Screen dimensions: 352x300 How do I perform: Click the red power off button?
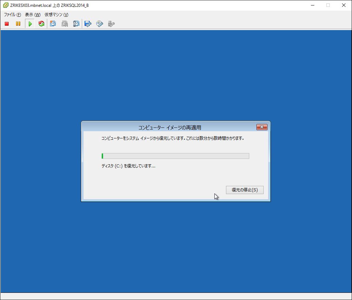(x=7, y=24)
